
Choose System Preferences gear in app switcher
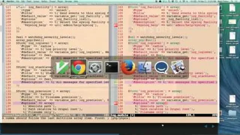pyautogui.click(x=95, y=67)
